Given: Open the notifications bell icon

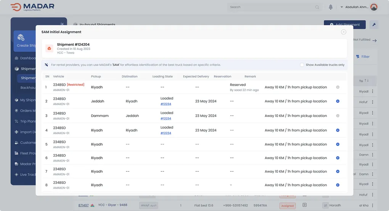Looking at the screenshot, I should 331,7.
